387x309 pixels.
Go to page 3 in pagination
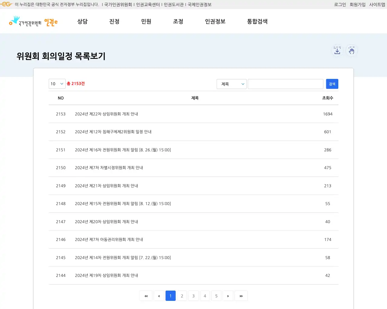pos(193,296)
